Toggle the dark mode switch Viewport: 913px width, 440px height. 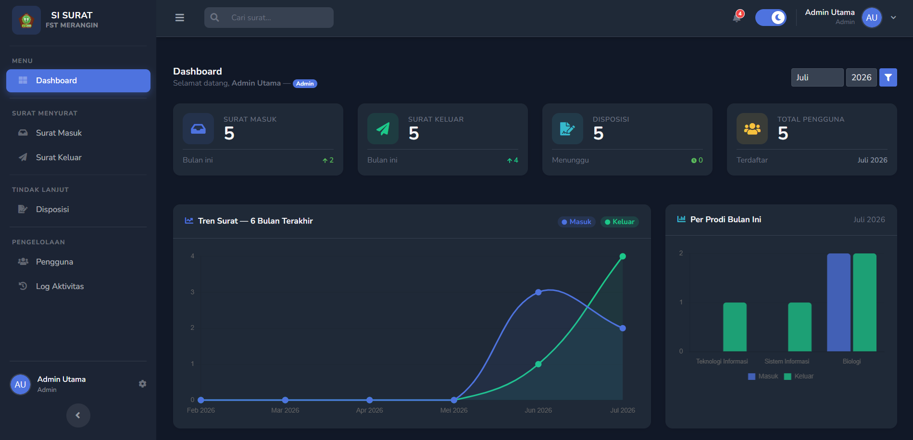click(771, 18)
